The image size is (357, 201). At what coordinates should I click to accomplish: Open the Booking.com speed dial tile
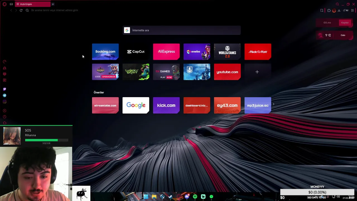point(105,52)
